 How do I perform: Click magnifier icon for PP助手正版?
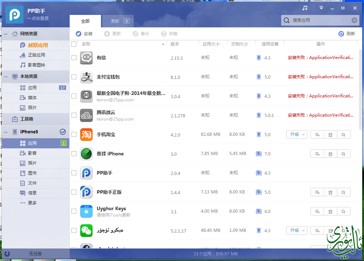pyautogui.click(x=344, y=192)
